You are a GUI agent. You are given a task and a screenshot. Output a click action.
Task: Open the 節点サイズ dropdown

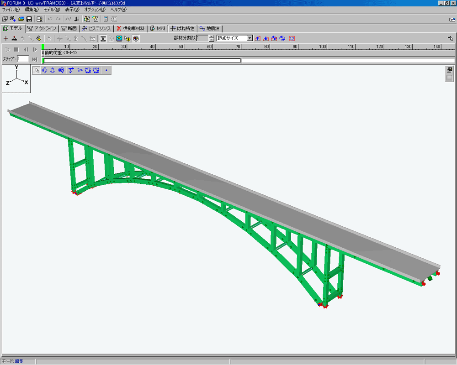(x=250, y=38)
